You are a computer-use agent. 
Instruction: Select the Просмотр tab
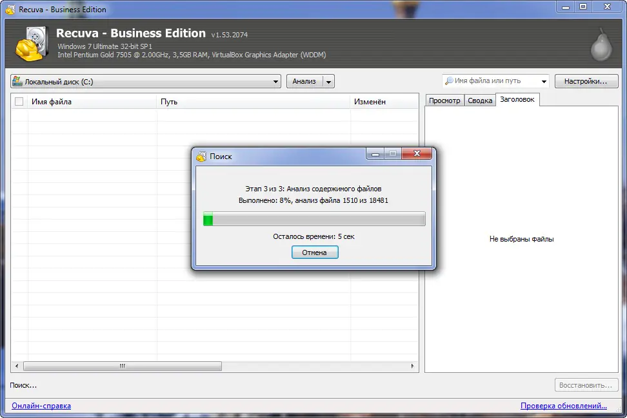click(444, 100)
